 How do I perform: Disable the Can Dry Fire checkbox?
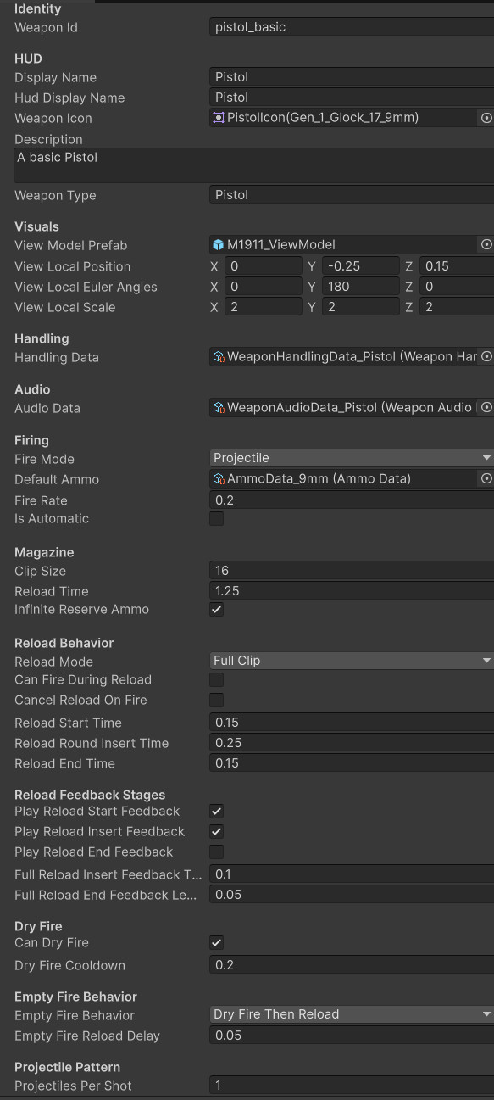217,942
